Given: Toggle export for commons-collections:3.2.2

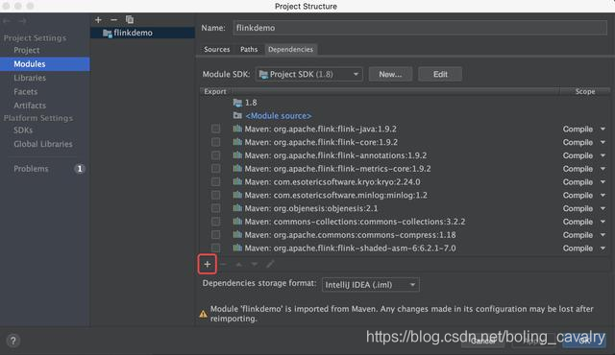Looking at the screenshot, I should [x=215, y=222].
